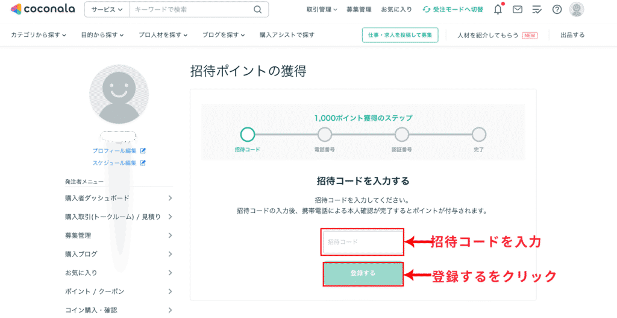Open お気に入り in the top navigation
This screenshot has height=318, width=617.
pos(396,10)
